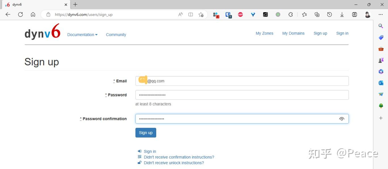Open downloads arrow icon
The width and height of the screenshot is (388, 169).
(x=342, y=14)
